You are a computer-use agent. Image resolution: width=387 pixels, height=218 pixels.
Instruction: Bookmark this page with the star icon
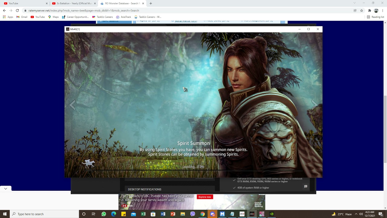tap(362, 10)
